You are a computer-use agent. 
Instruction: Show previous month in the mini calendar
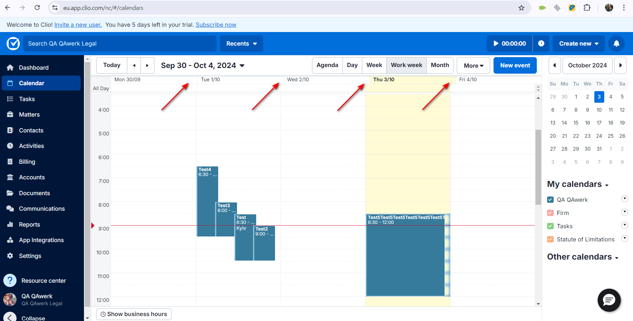coord(555,65)
